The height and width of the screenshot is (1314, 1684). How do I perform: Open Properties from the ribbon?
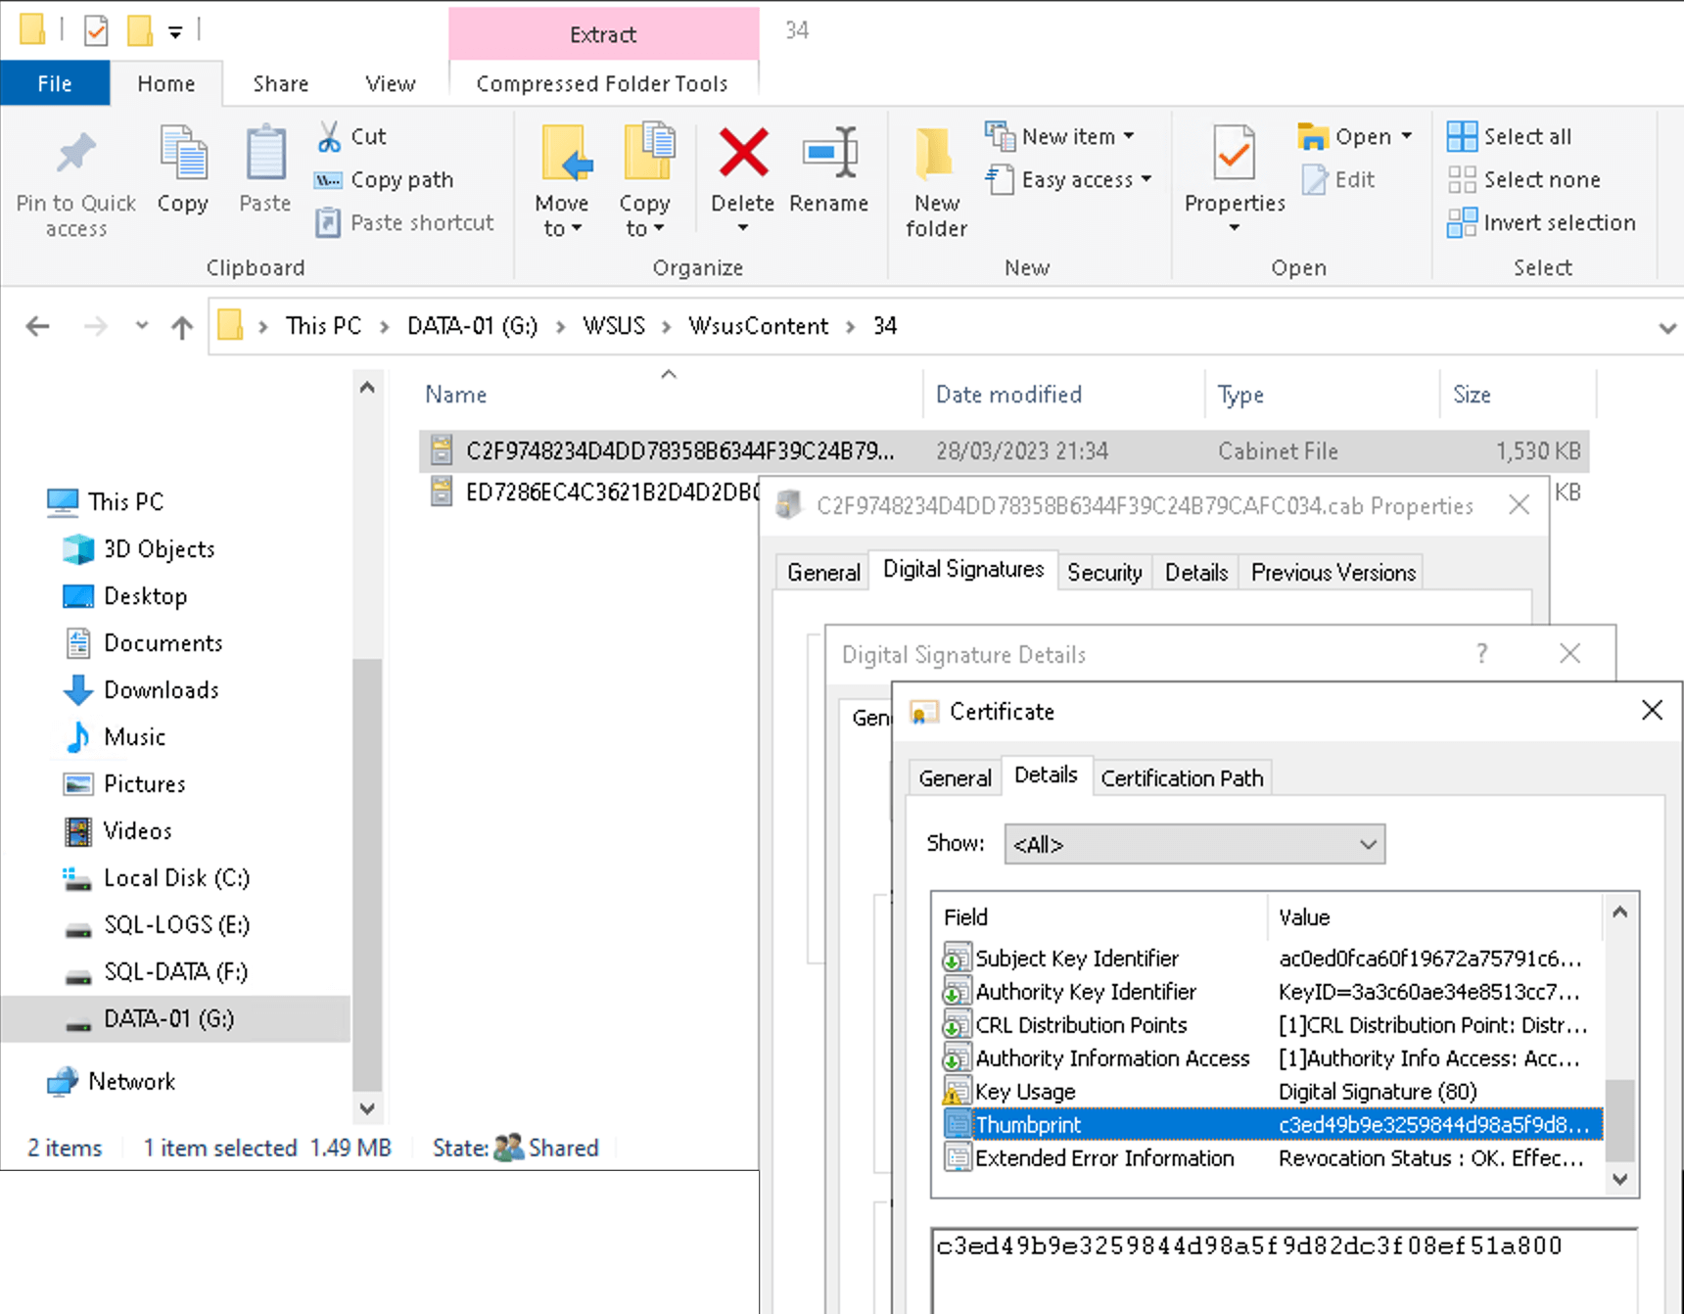(1235, 180)
